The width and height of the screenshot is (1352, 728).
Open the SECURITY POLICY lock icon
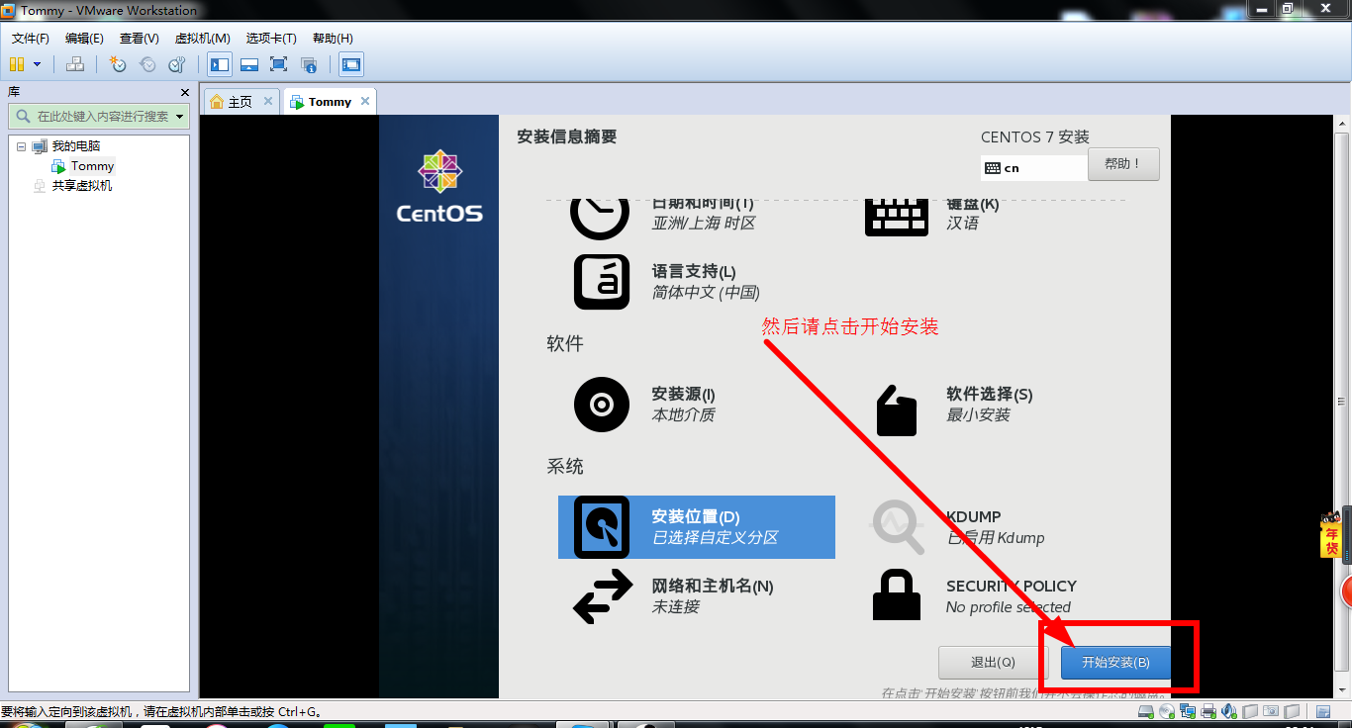(897, 596)
